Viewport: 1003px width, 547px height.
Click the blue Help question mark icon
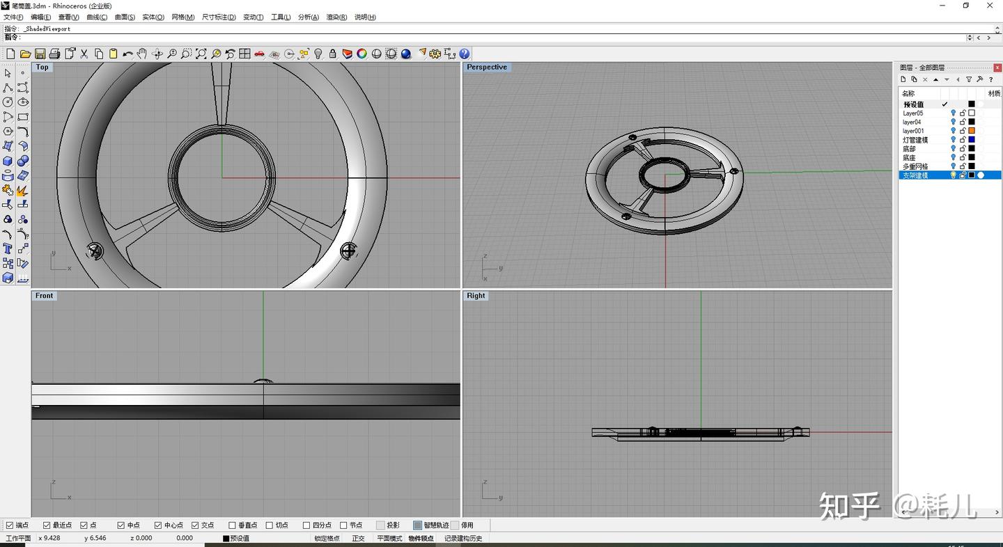pyautogui.click(x=465, y=54)
